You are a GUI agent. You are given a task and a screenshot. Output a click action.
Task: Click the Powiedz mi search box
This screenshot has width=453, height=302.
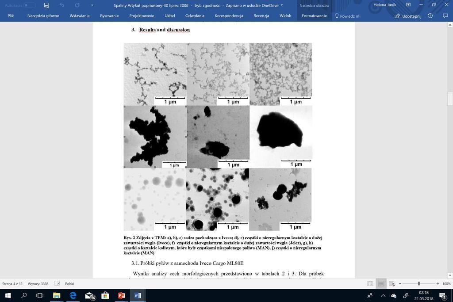pos(348,16)
